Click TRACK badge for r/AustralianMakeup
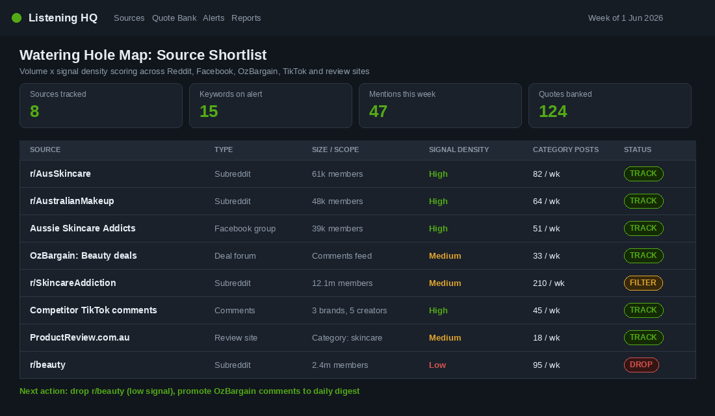The image size is (715, 416). (x=643, y=201)
